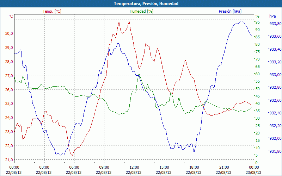Screen dimensions: 282x176
Task: Click the red '°C' axis unit label
Action: coord(11,16)
